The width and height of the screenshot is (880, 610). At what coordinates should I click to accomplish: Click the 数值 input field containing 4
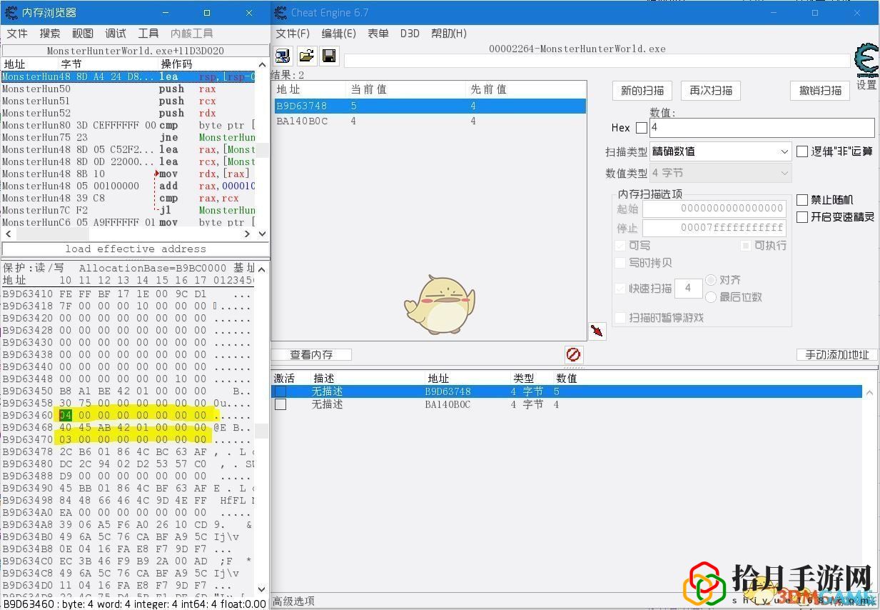pos(762,128)
